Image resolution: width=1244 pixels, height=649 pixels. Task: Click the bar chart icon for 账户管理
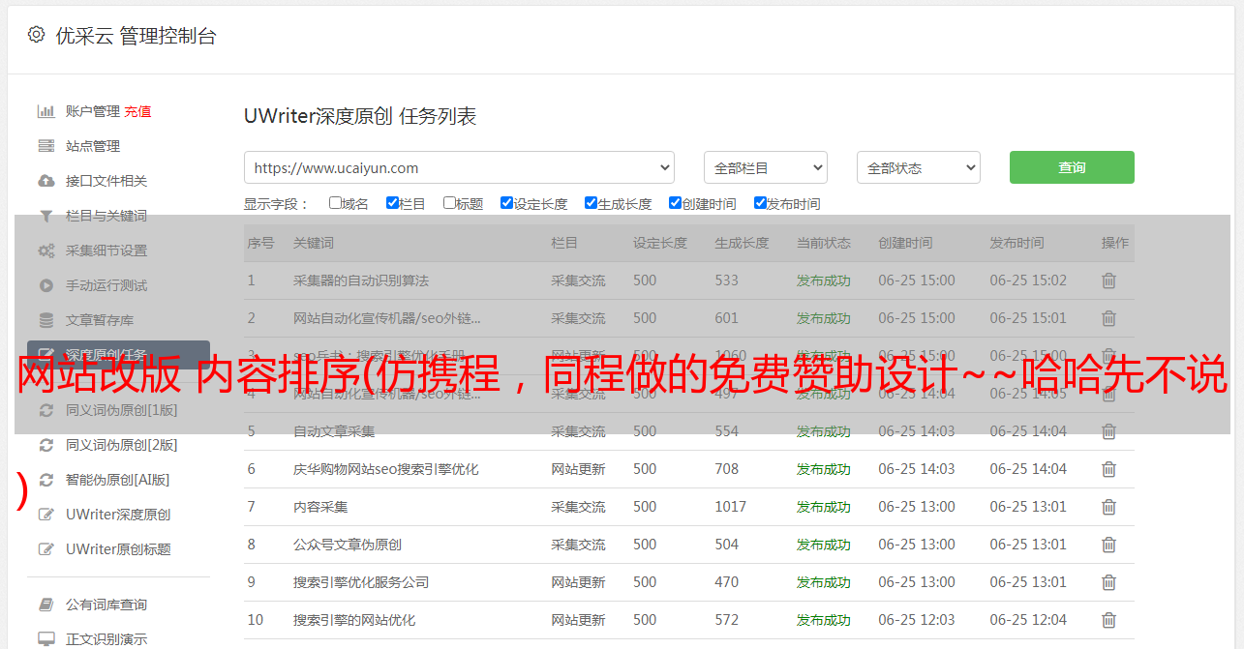click(x=46, y=111)
